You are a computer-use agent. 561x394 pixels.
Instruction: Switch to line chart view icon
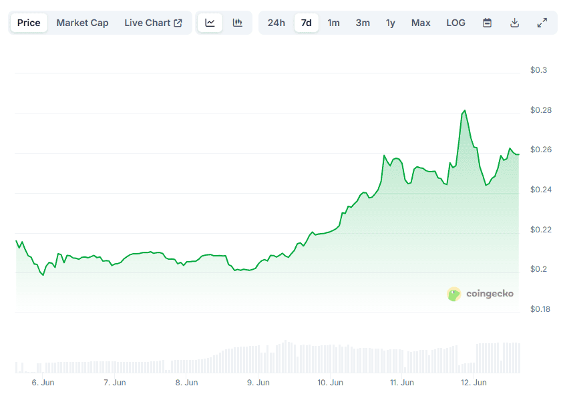pos(210,23)
